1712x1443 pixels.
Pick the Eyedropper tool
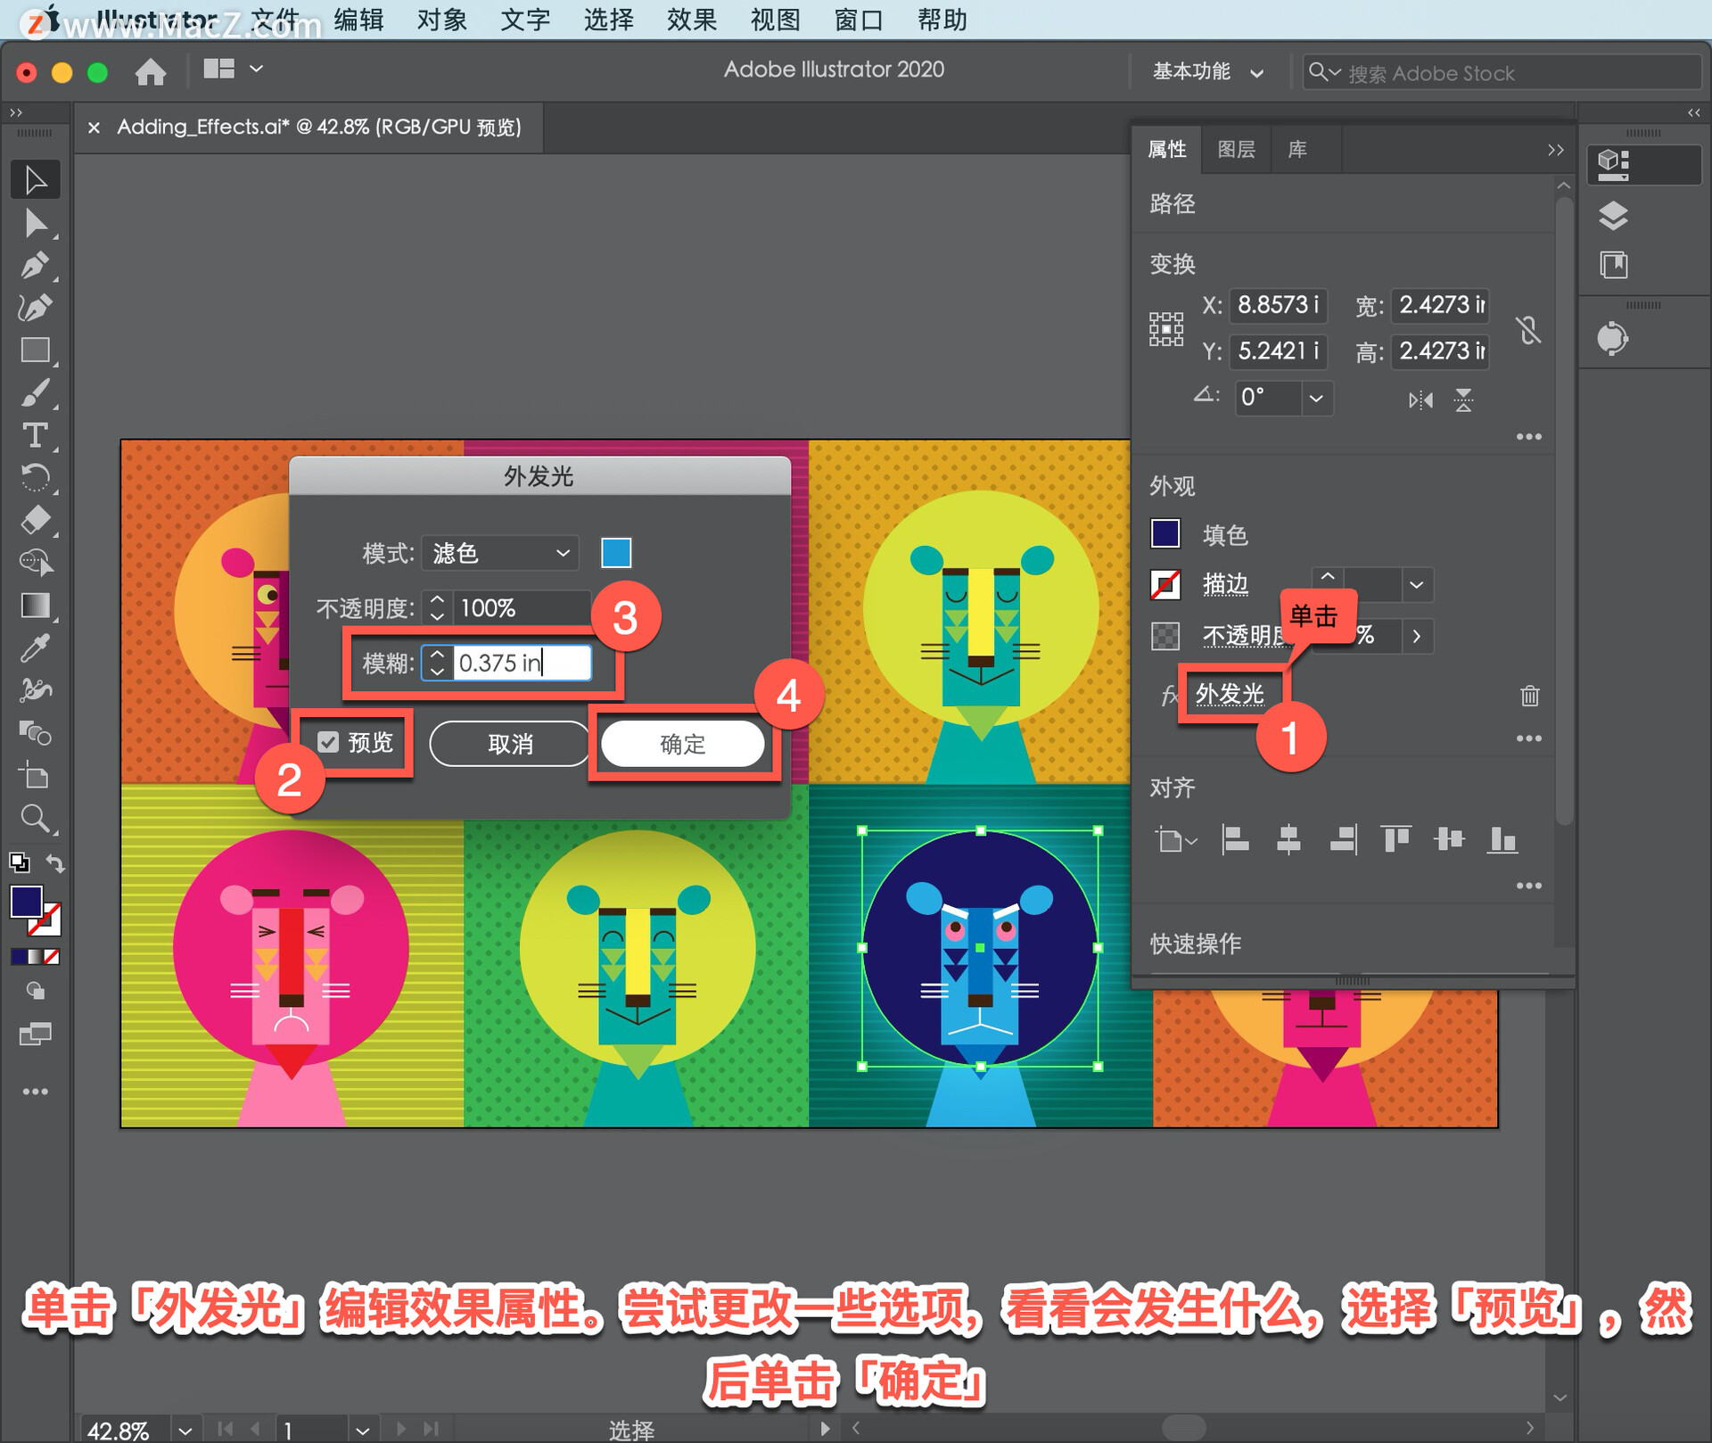click(35, 648)
